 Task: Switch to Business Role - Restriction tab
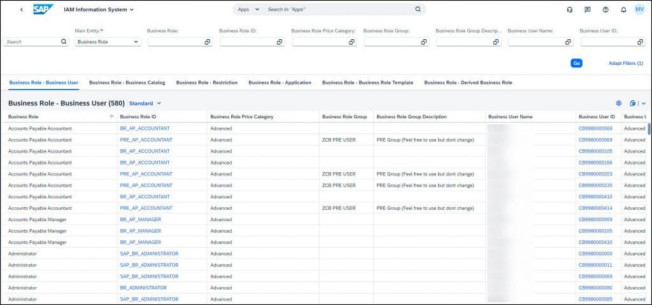[x=207, y=83]
